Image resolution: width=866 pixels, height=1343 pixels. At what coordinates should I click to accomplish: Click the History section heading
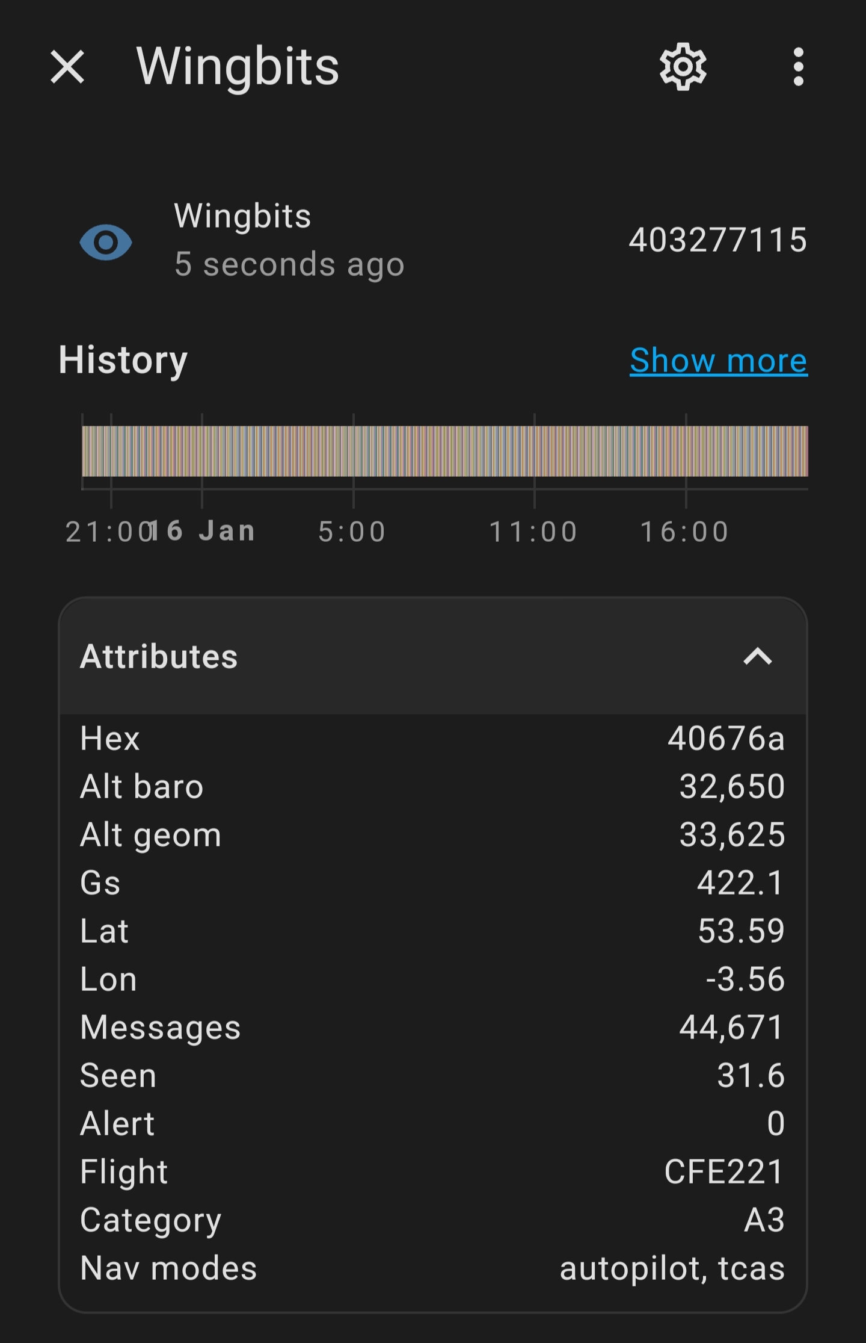click(x=123, y=360)
